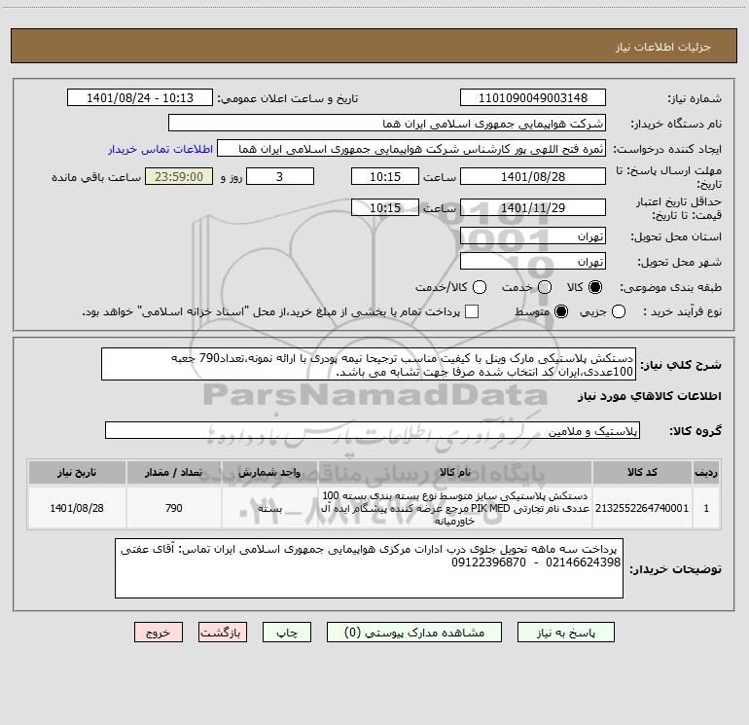Click the unit cell بسته
749x725 pixels.
coord(269,508)
